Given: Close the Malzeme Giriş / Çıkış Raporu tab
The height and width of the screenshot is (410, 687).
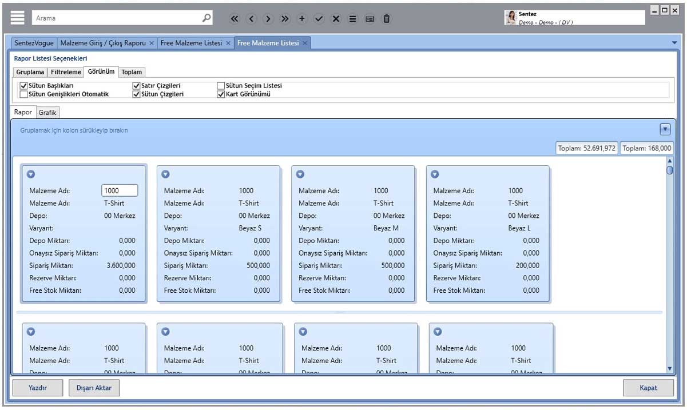Looking at the screenshot, I should pyautogui.click(x=152, y=43).
